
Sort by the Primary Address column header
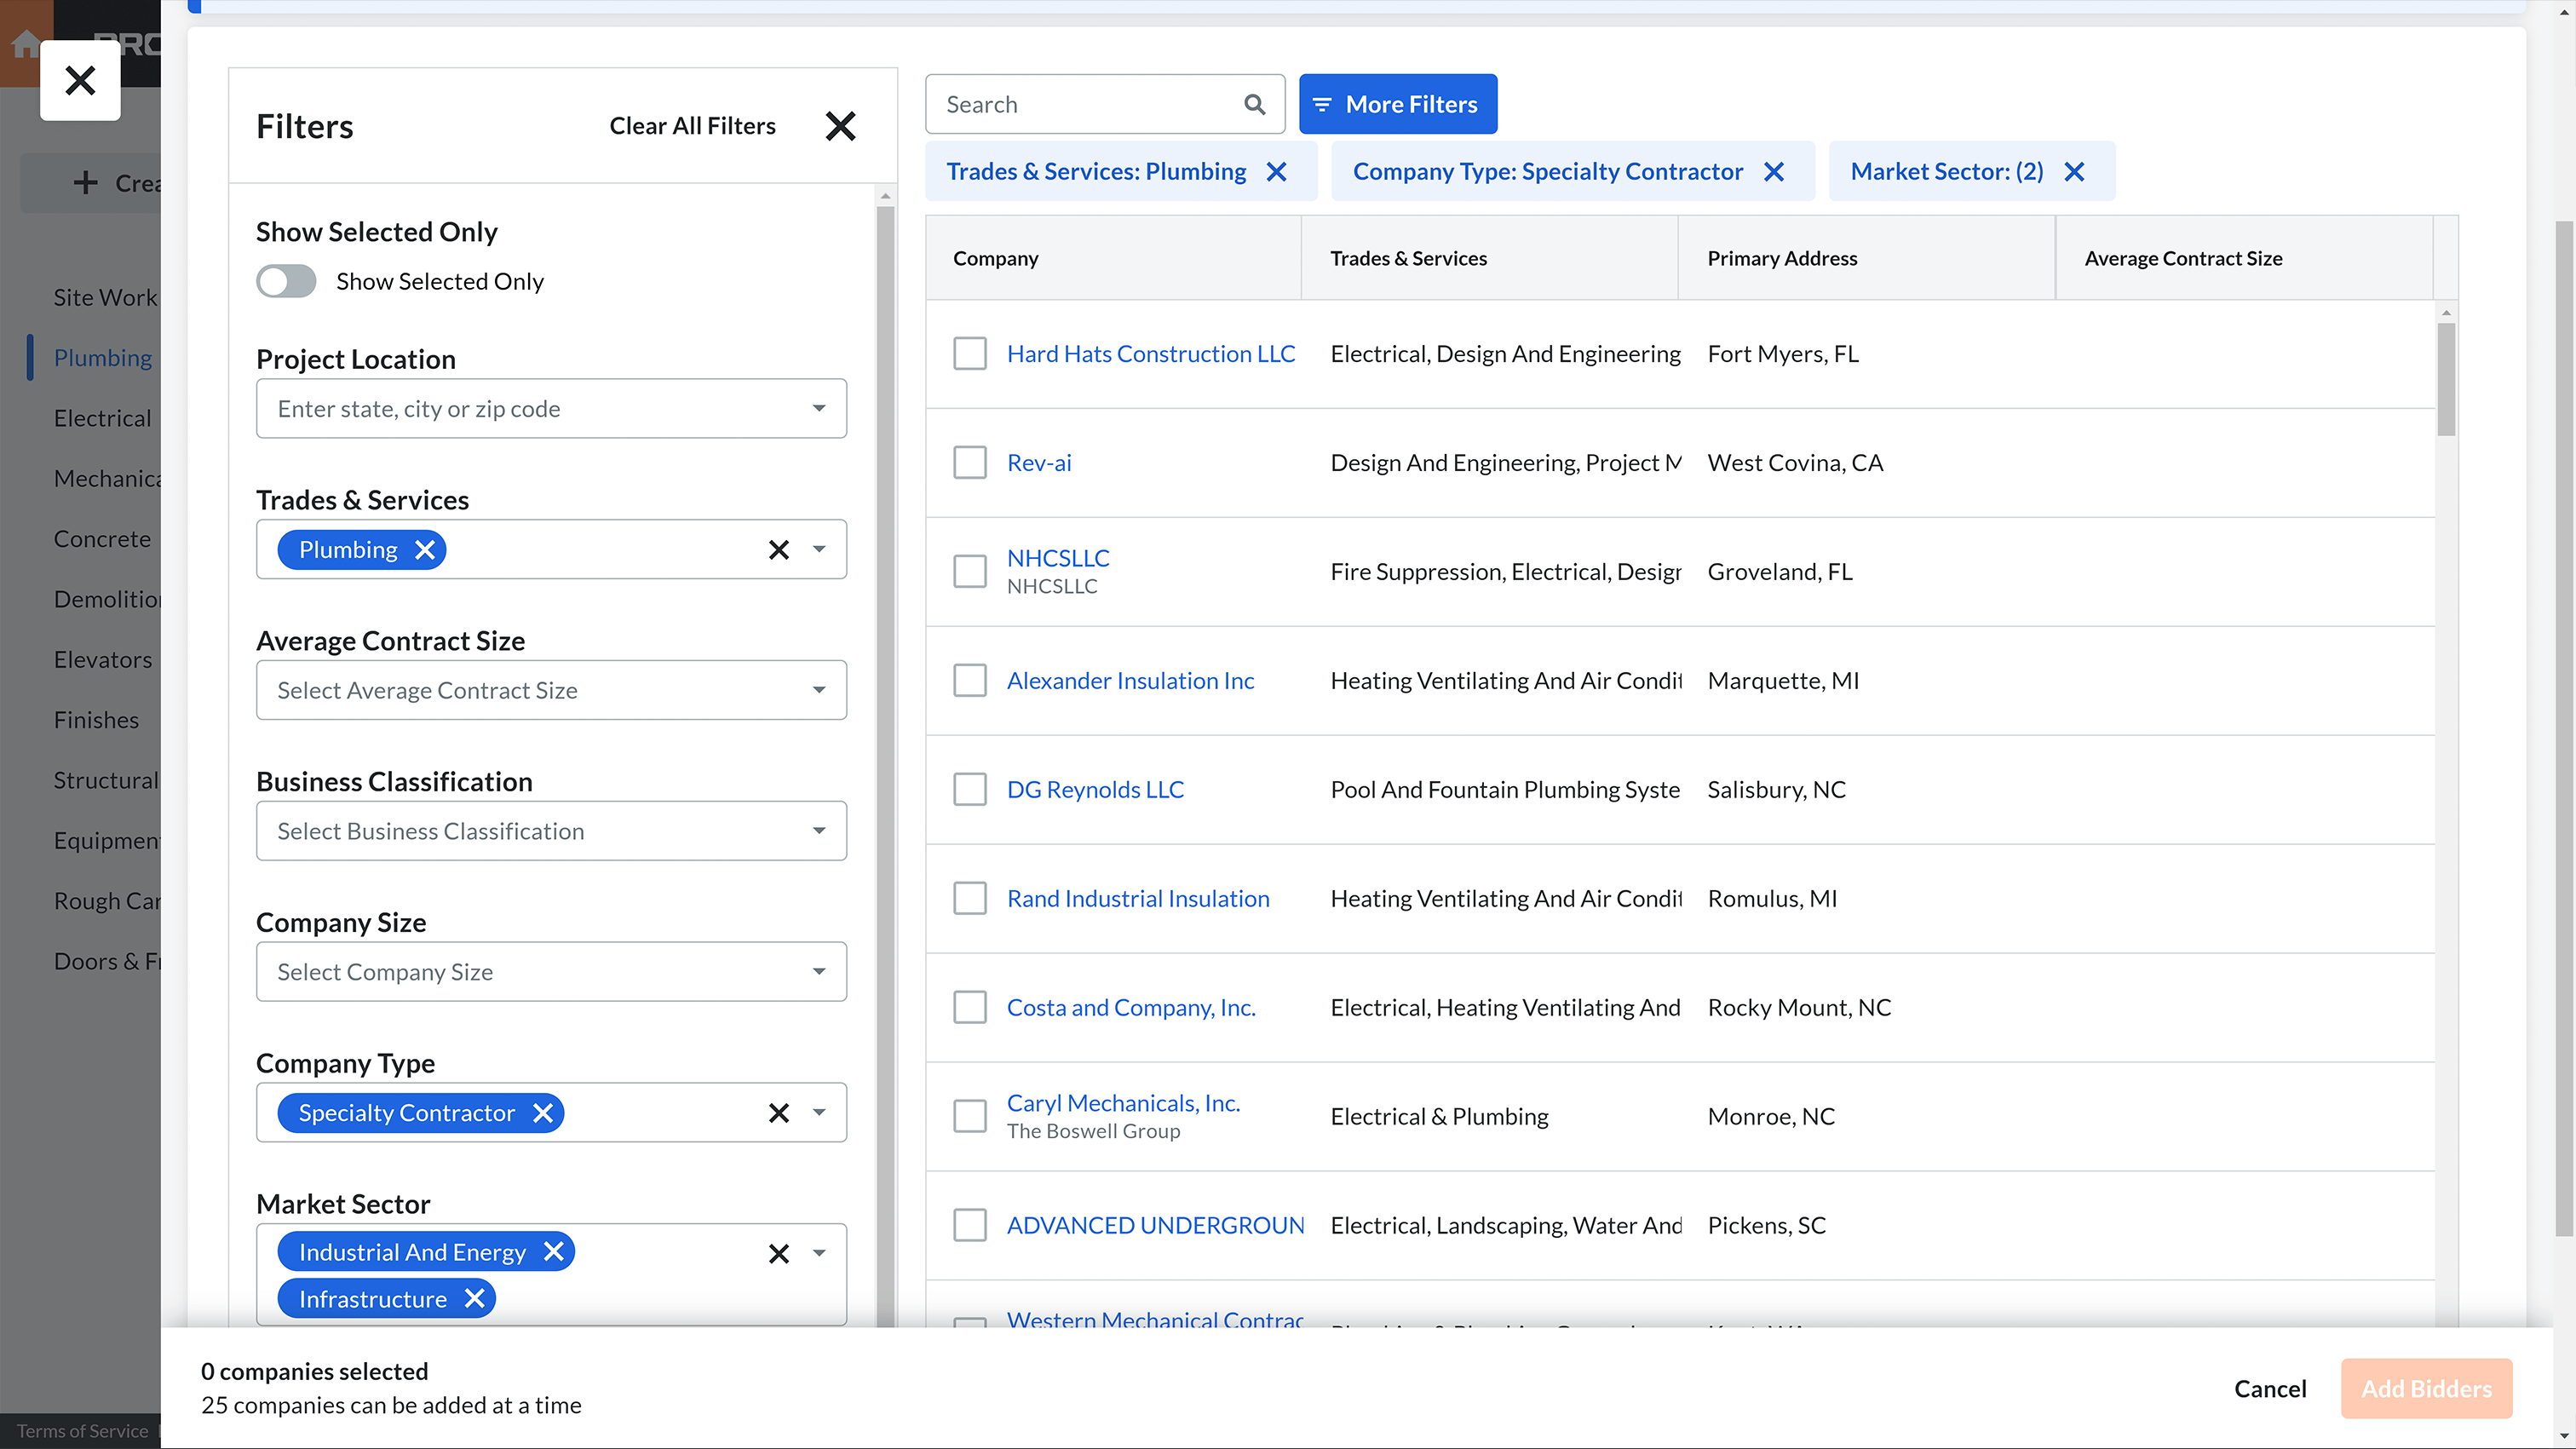click(1782, 258)
